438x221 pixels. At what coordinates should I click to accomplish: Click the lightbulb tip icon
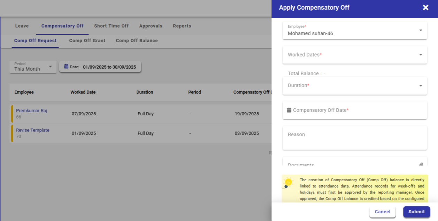(288, 183)
